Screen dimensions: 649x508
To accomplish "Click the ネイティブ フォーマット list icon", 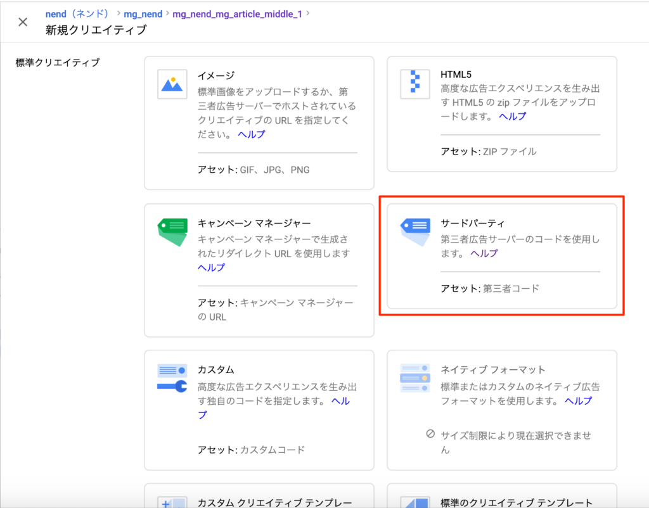I will point(415,378).
